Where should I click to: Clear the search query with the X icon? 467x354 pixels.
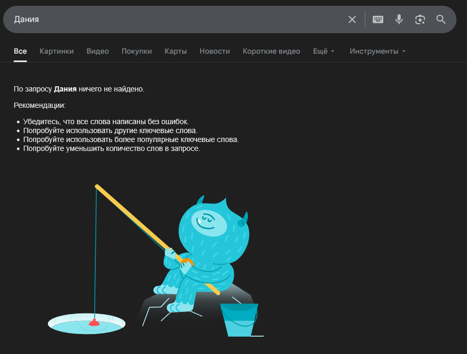tap(352, 19)
